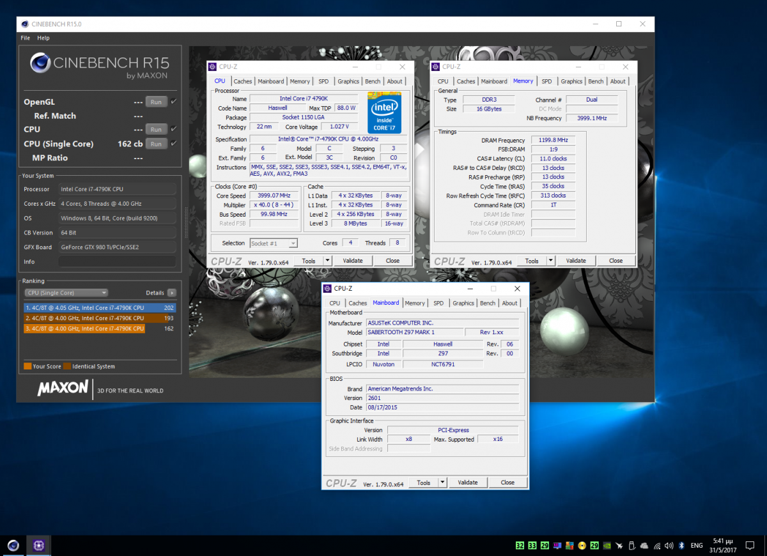Click the CPU-Z chip icon in the taskbar

click(38, 545)
